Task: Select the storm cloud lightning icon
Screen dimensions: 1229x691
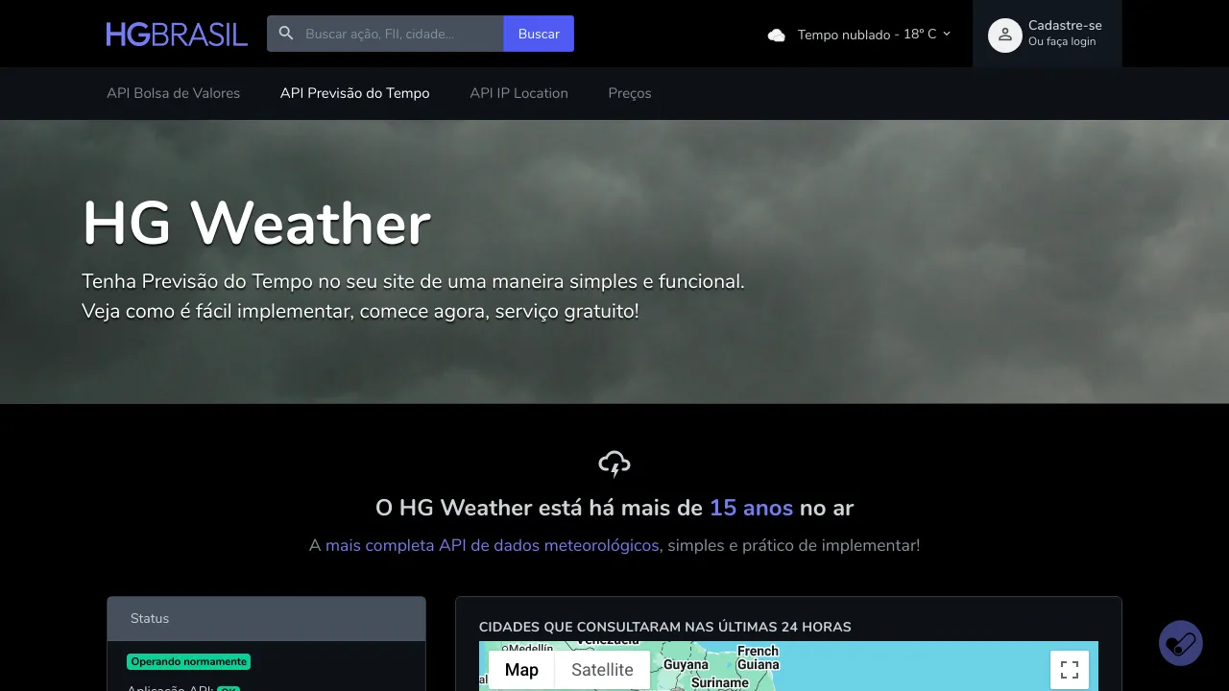Action: tap(614, 465)
